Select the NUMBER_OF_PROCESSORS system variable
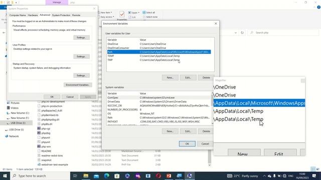This screenshot has height=180, width=321. 158,109
